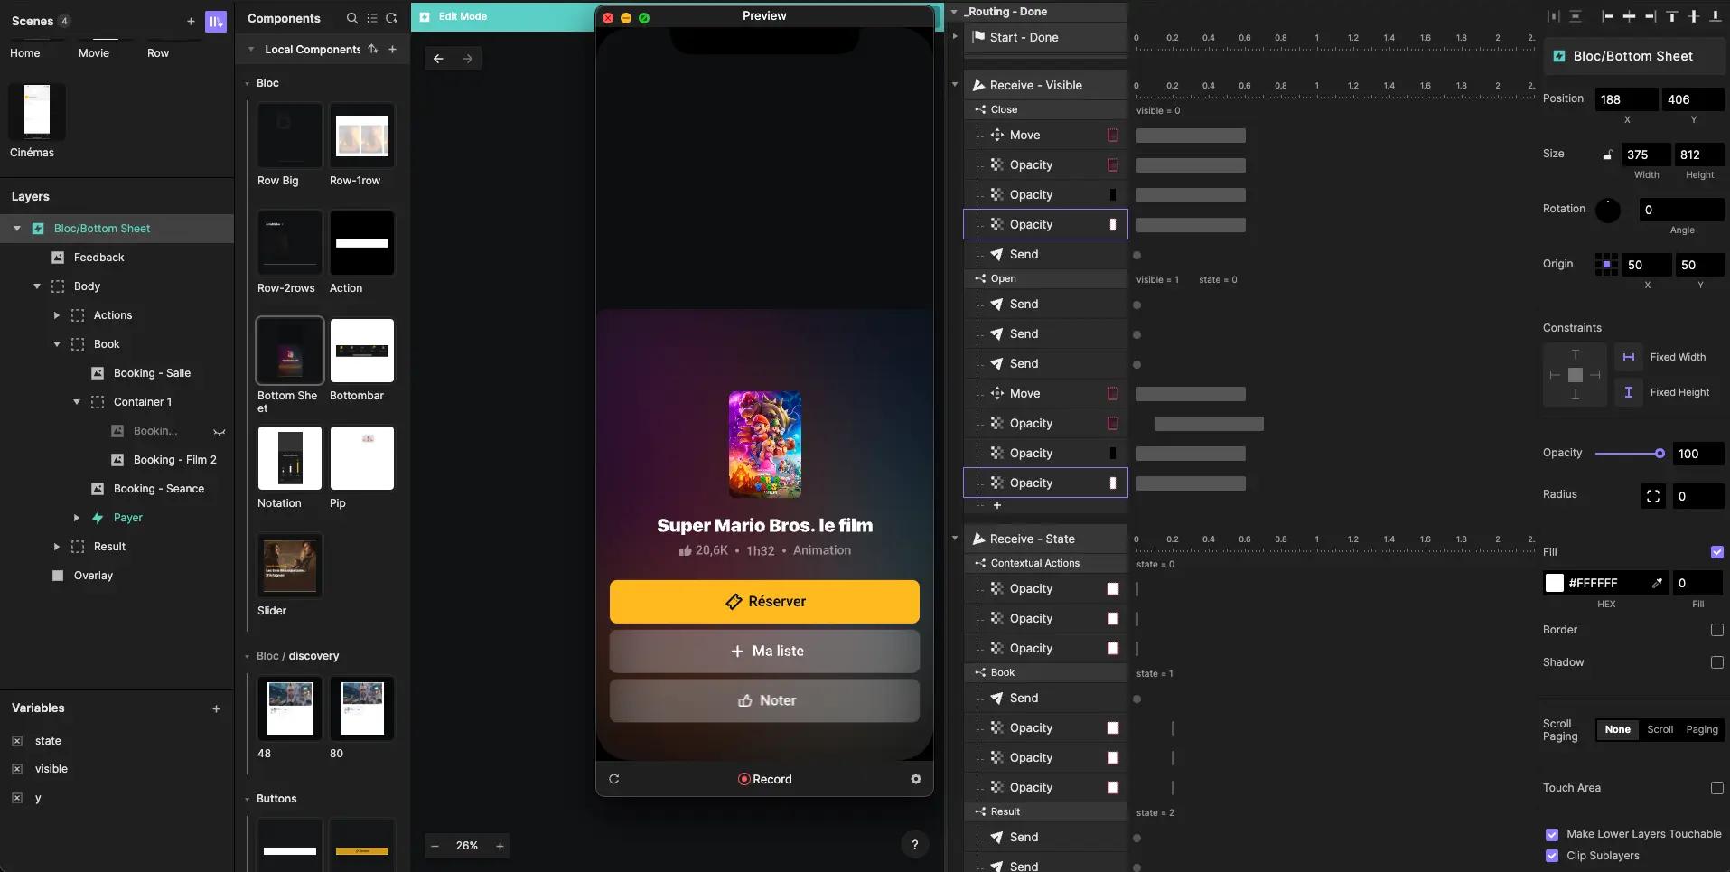Toggle Fixed Height constraint
Image resolution: width=1730 pixels, height=872 pixels.
[1629, 392]
